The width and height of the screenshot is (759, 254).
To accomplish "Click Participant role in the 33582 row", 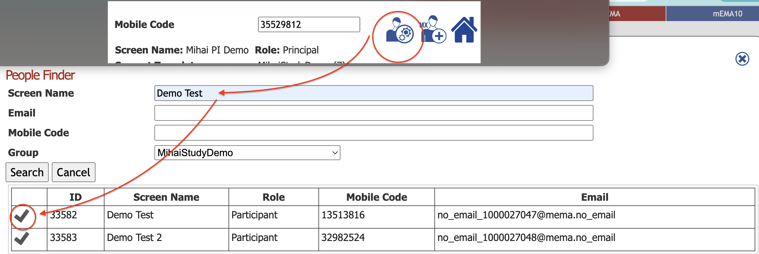I will coord(254,215).
